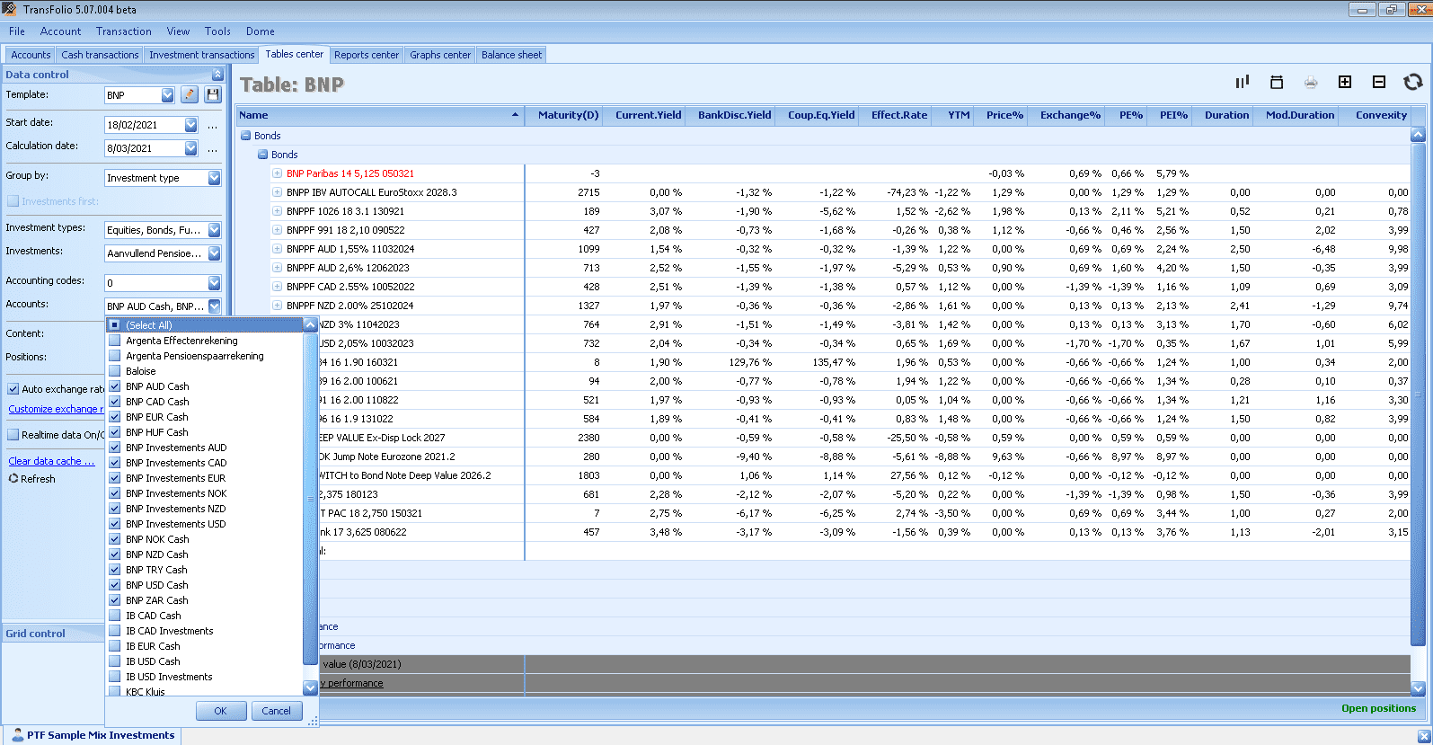
Task: Enable the IB USD Cash checkbox
Action: tap(115, 661)
